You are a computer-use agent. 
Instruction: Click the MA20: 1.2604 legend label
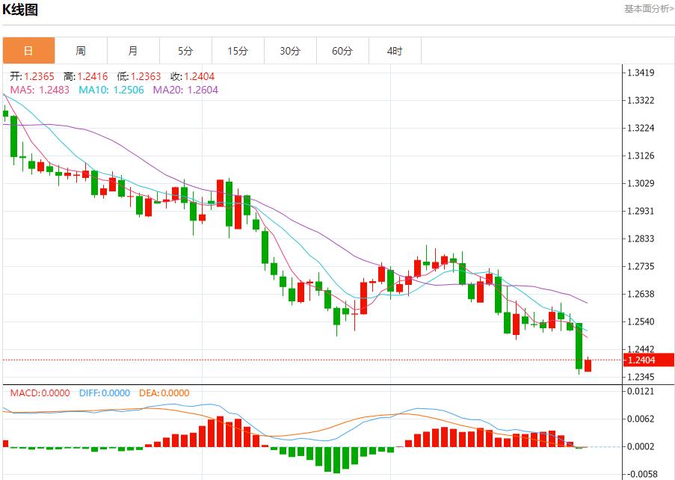pyautogui.click(x=186, y=90)
